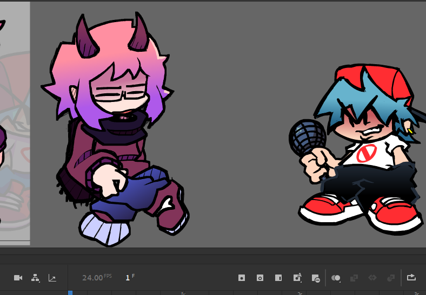Click the remove frame minus icon
Viewport: 426px width, 295px height.
316,278
